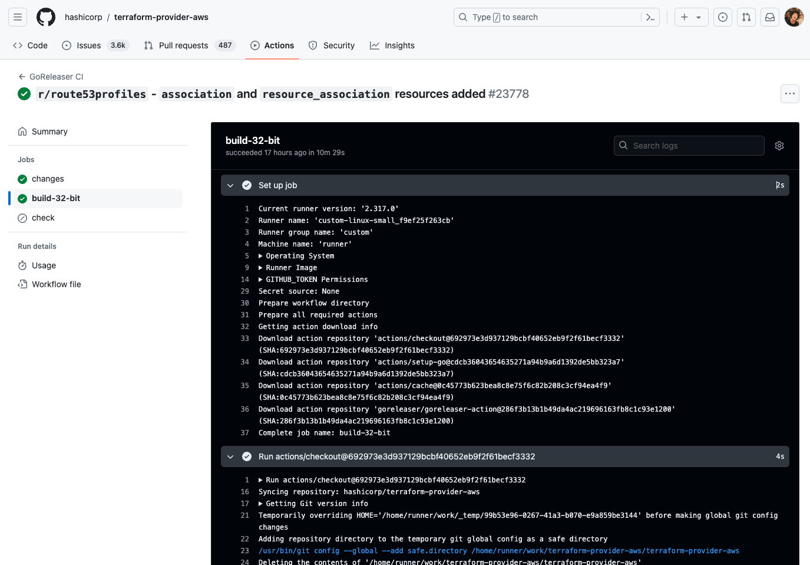Open the Workflow file for this run
Image resolution: width=810 pixels, height=565 pixels.
pos(55,284)
